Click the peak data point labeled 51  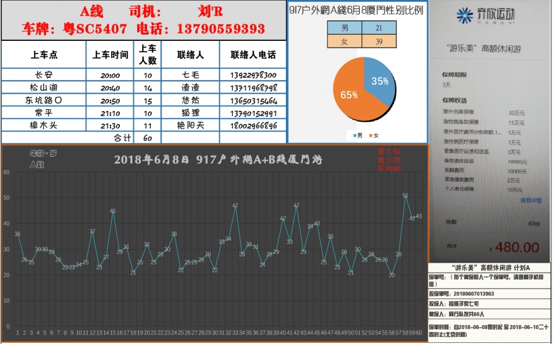405,196
